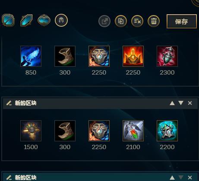Click the export/share item set icon
The width and height of the screenshot is (199, 181).
click(104, 21)
